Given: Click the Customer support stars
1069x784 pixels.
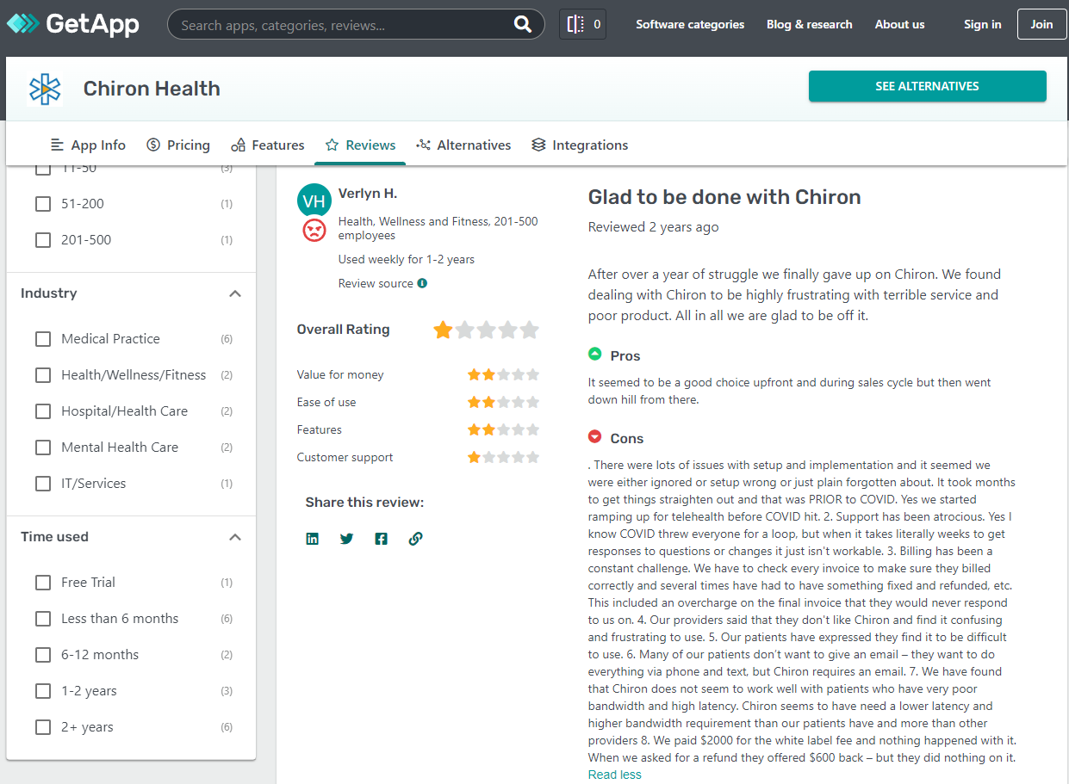Looking at the screenshot, I should pos(503,457).
